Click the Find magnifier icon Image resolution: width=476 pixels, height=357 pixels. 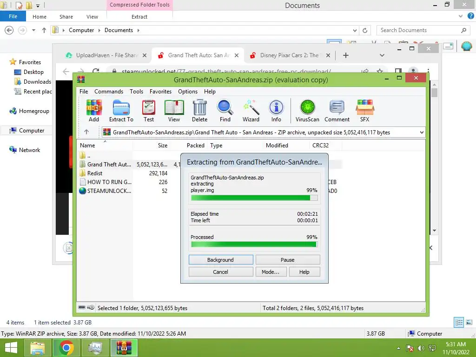pyautogui.click(x=225, y=111)
